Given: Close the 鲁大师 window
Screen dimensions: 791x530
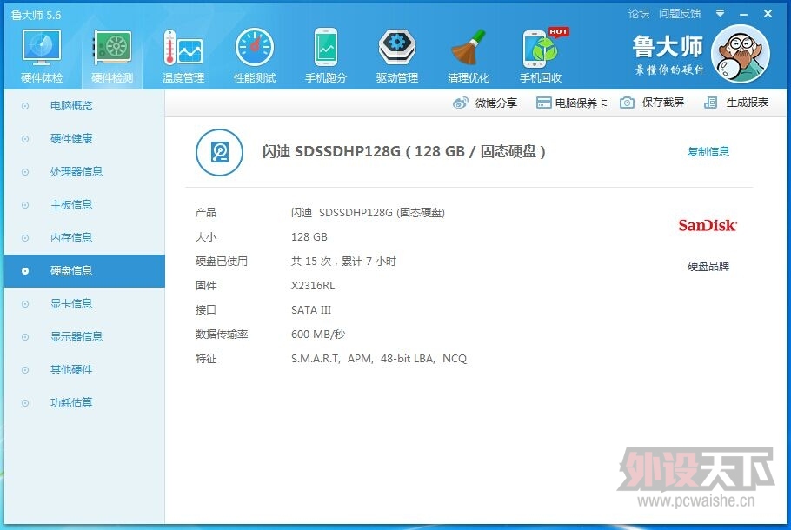Looking at the screenshot, I should click(x=768, y=14).
